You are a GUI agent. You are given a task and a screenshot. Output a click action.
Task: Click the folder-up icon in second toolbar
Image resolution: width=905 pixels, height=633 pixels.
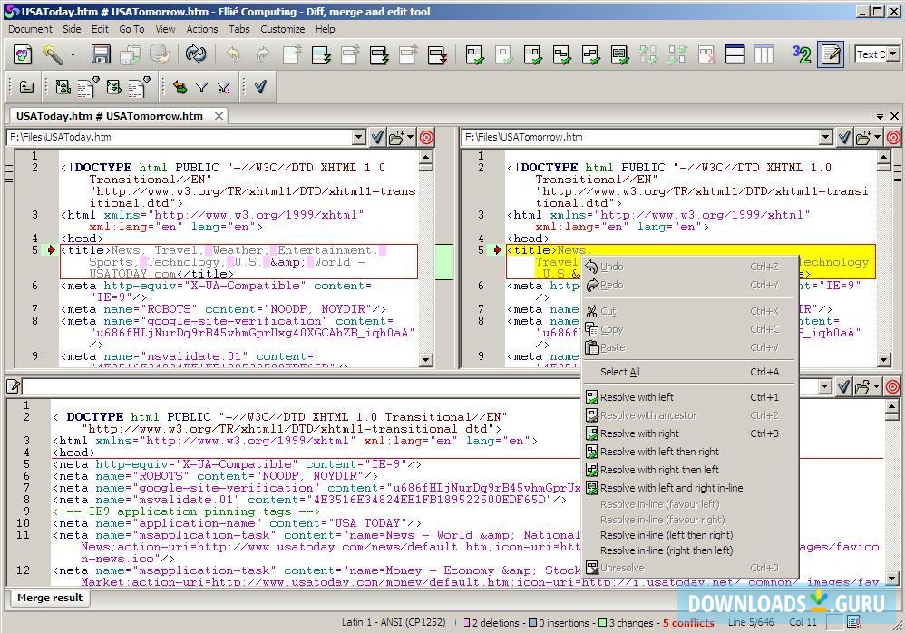click(26, 86)
